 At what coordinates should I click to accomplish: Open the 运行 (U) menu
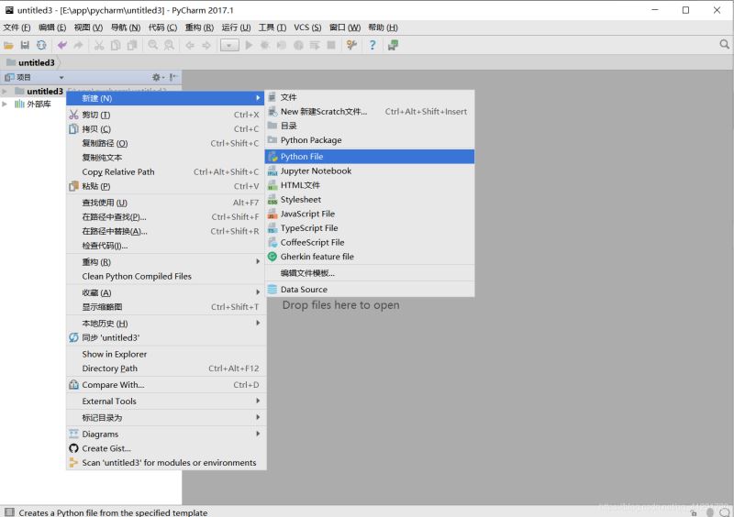point(236,27)
